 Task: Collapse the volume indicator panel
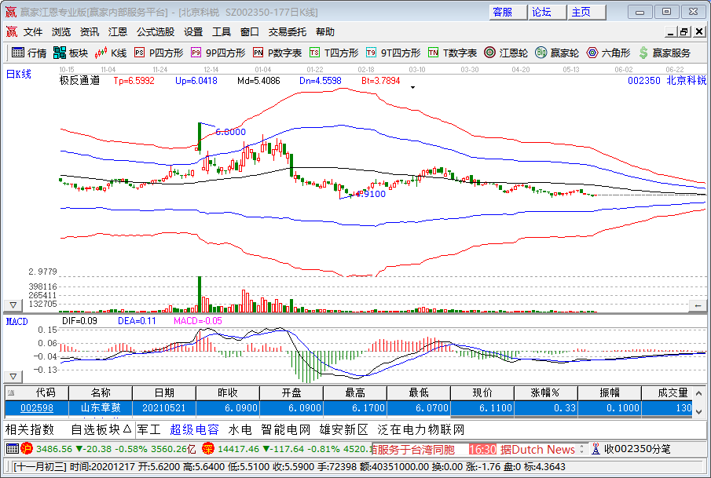[x=13, y=305]
